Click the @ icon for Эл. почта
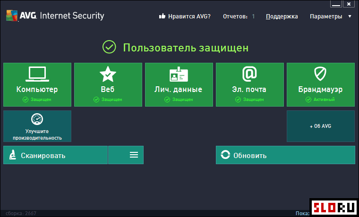Screen dimensions: 359x217 249,74
